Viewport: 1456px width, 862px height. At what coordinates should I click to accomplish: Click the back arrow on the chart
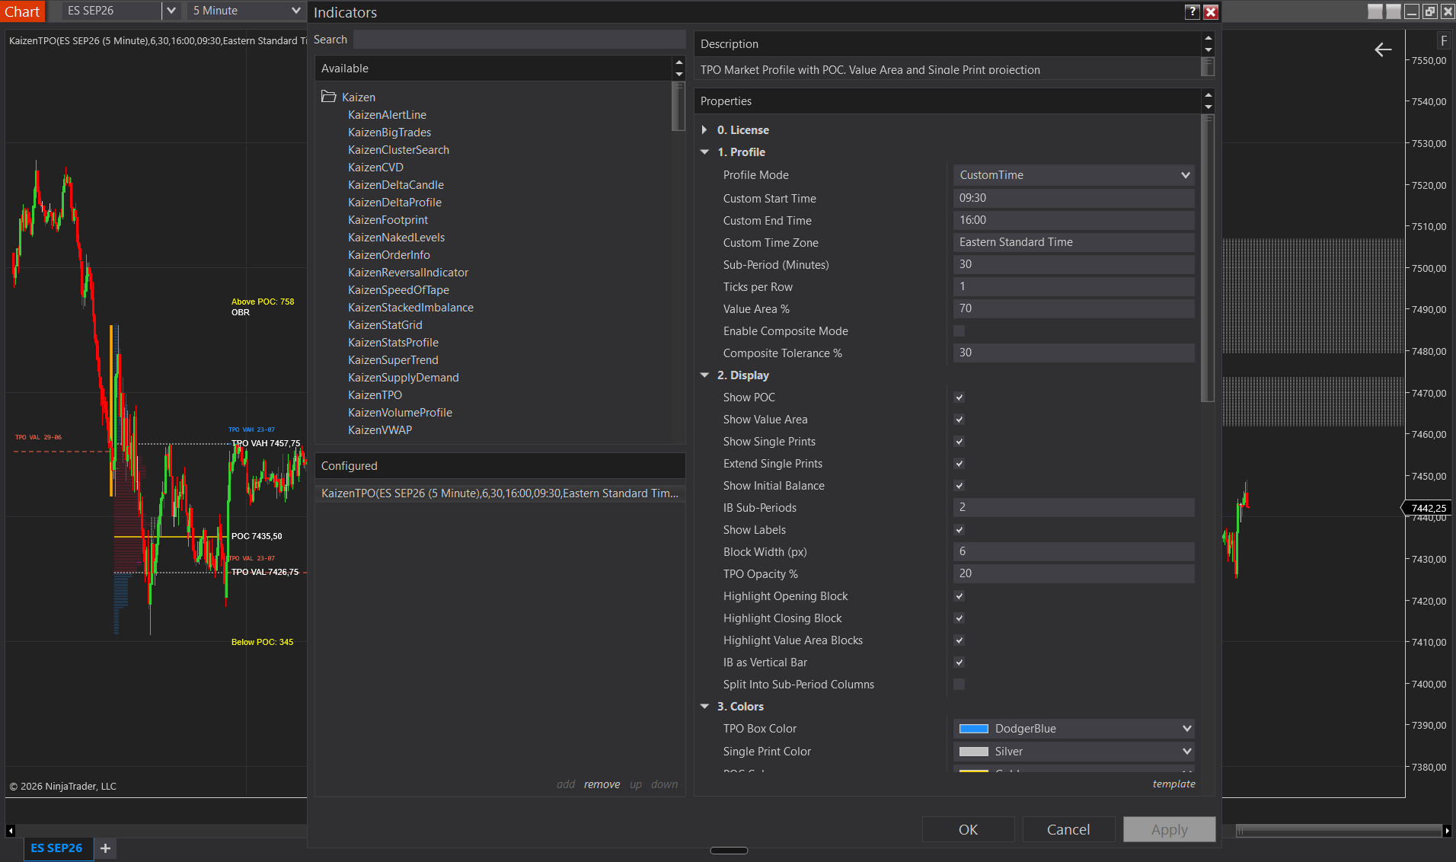[1383, 49]
